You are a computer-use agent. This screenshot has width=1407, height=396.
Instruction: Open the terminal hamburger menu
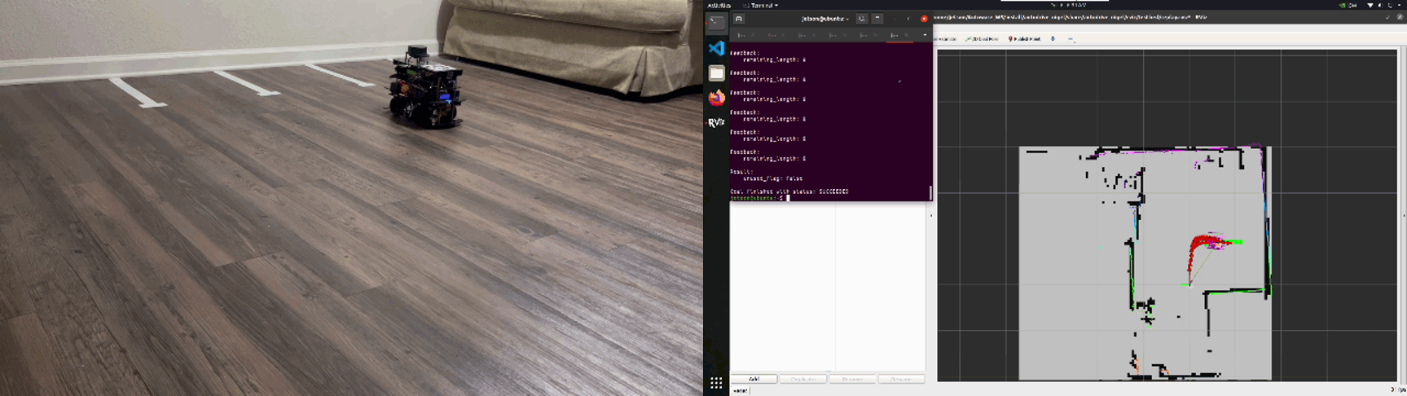point(877,19)
